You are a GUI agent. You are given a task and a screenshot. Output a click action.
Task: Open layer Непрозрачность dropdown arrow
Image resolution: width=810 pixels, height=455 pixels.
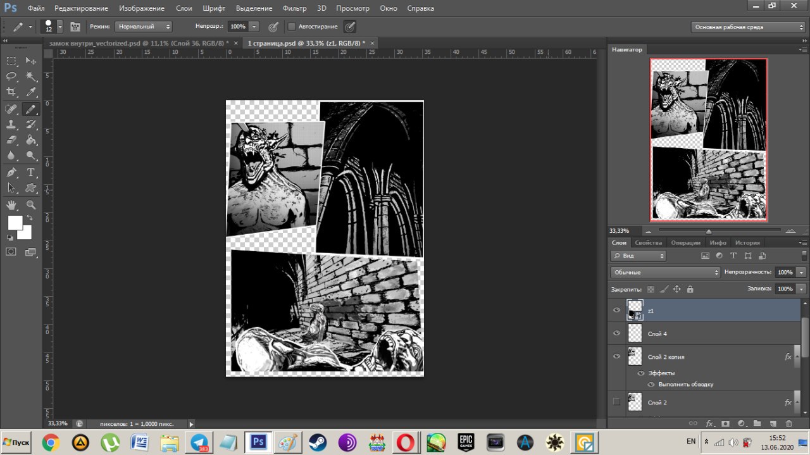(802, 272)
